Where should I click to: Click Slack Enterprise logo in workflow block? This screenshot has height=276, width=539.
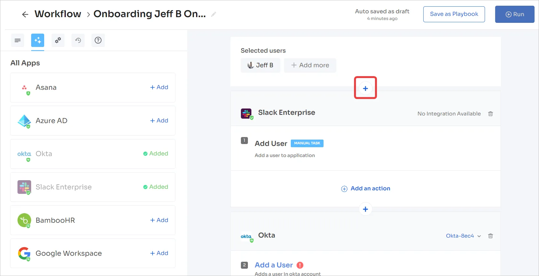(x=247, y=114)
